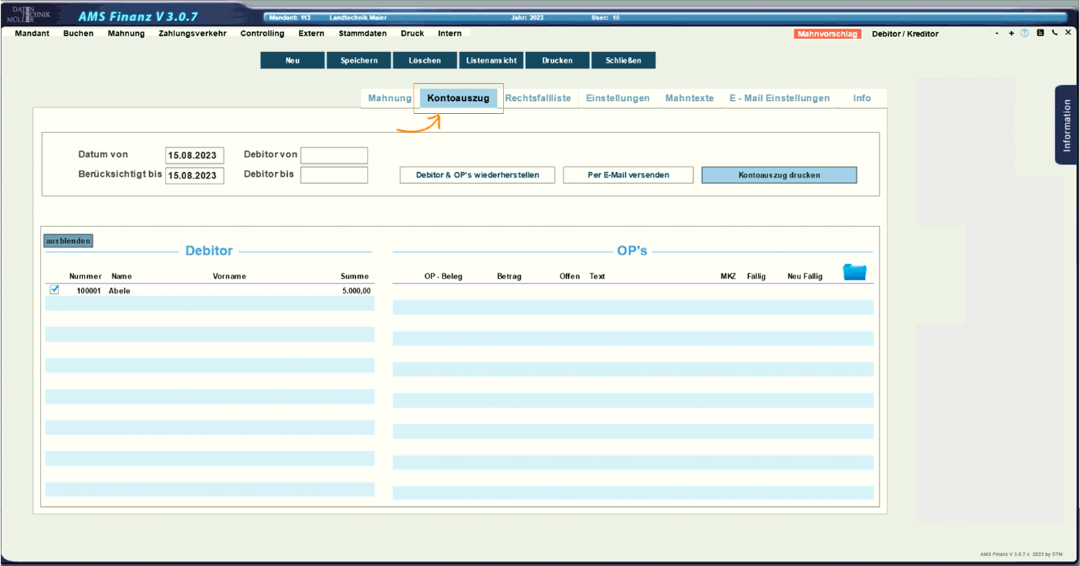
Task: Click the plus zoom icon
Action: coord(1011,33)
